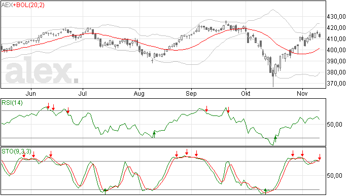Select the Aug month label

point(139,94)
